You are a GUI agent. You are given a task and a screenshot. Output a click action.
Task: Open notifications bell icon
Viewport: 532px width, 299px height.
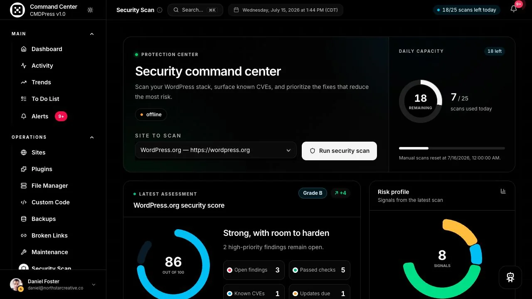(x=514, y=9)
